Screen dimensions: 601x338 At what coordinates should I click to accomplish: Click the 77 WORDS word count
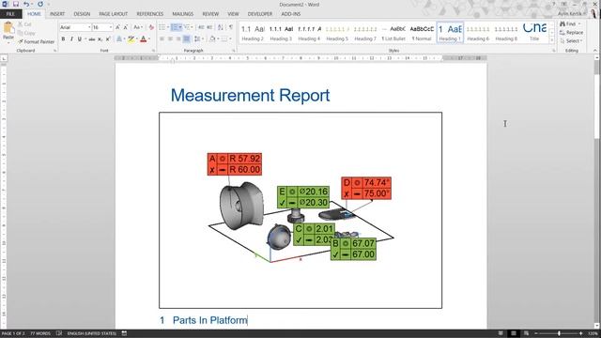point(40,333)
